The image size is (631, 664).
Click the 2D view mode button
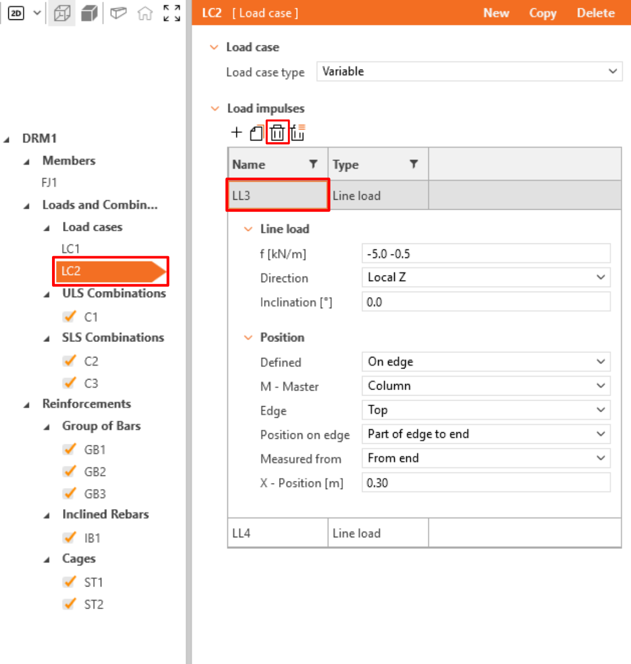[16, 13]
